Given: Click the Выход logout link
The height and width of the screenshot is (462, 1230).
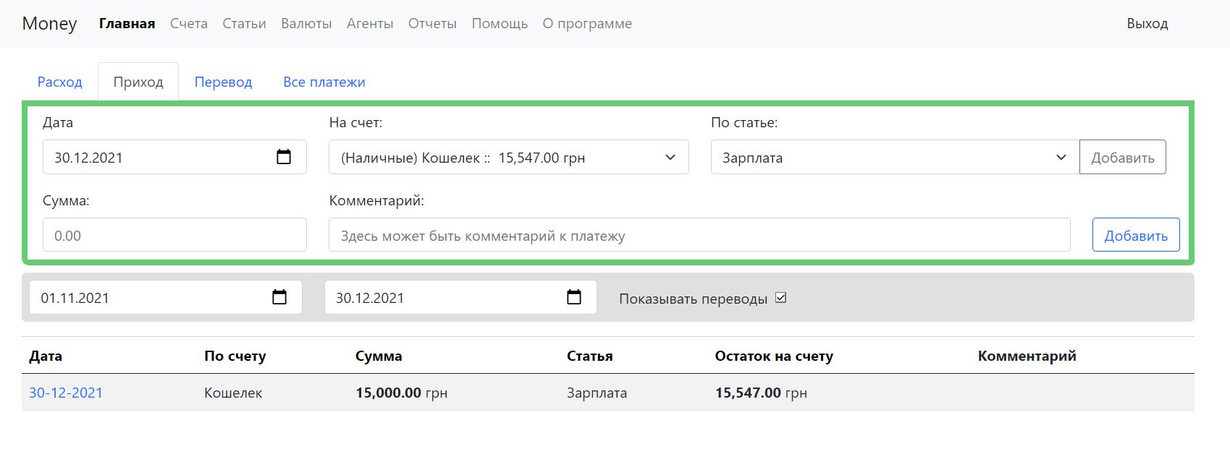Looking at the screenshot, I should [1147, 23].
